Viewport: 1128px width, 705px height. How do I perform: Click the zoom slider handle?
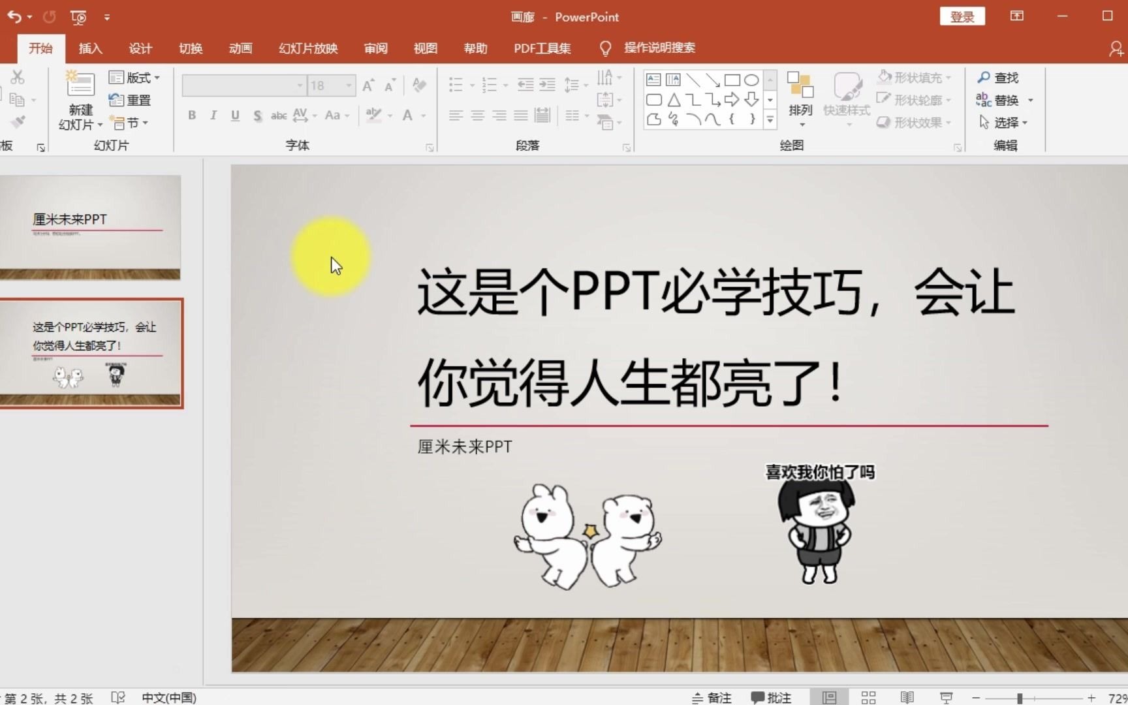coord(1020,698)
